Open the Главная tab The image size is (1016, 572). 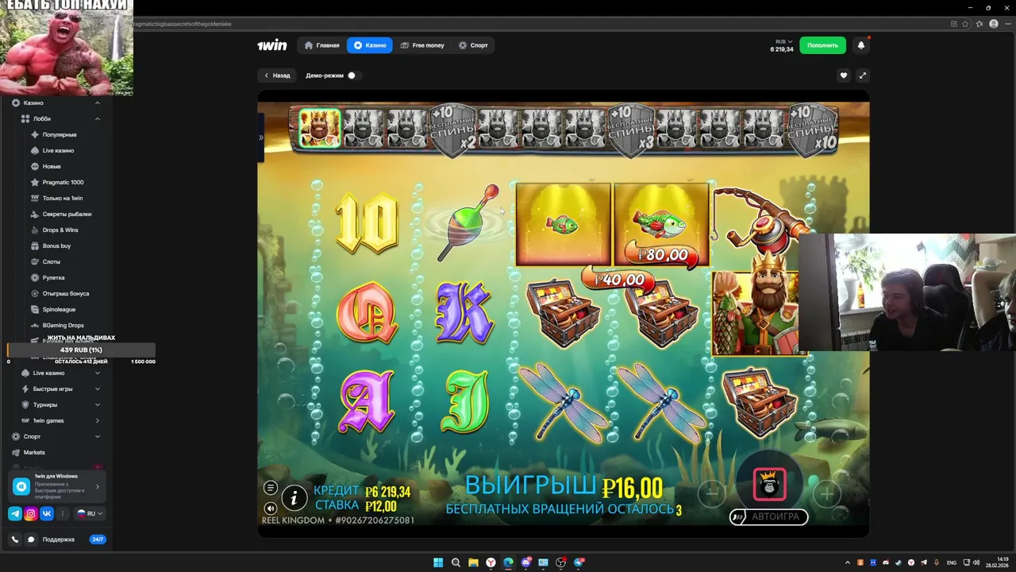[322, 45]
